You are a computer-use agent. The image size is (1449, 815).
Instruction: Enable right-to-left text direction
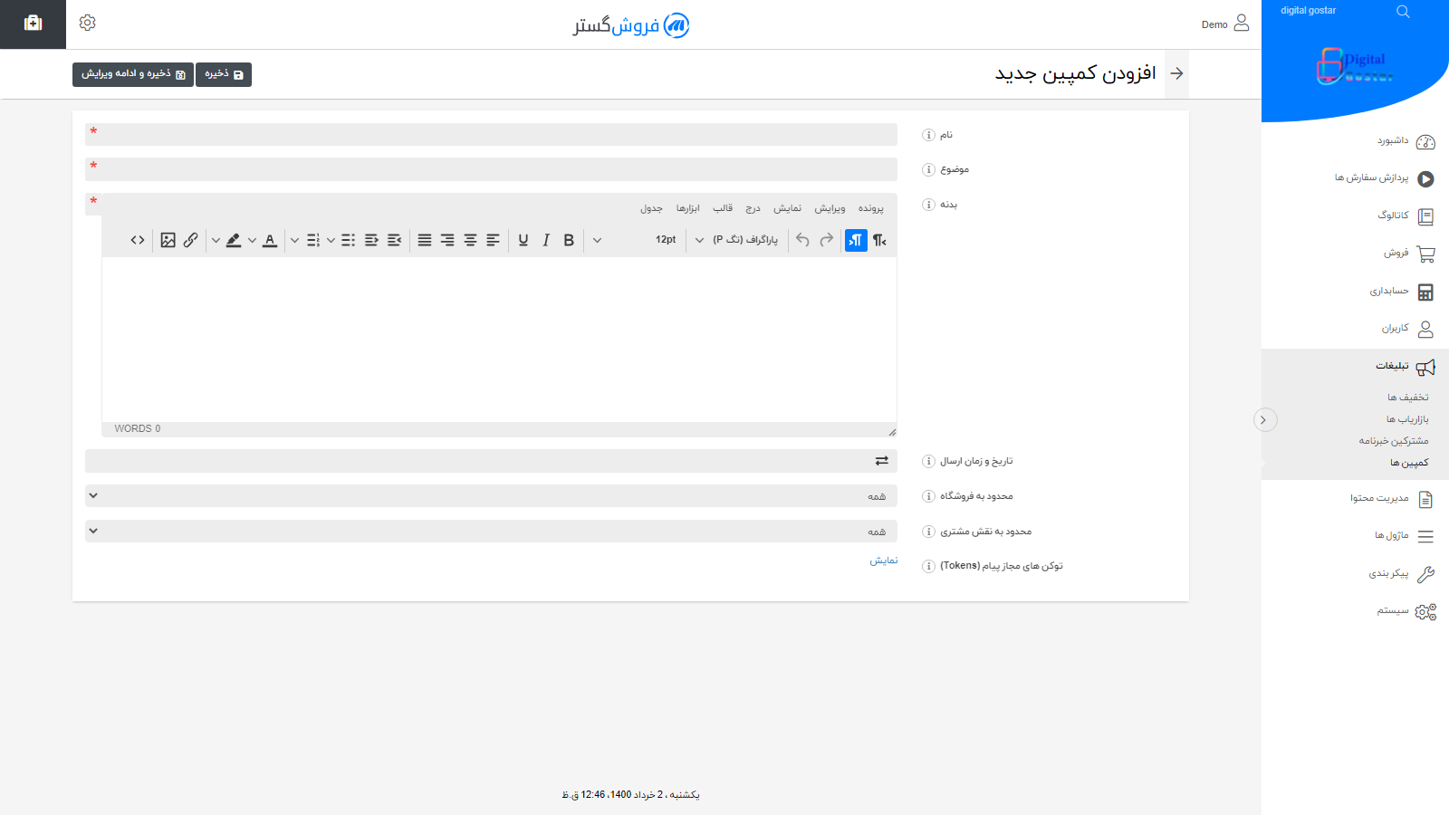(856, 240)
